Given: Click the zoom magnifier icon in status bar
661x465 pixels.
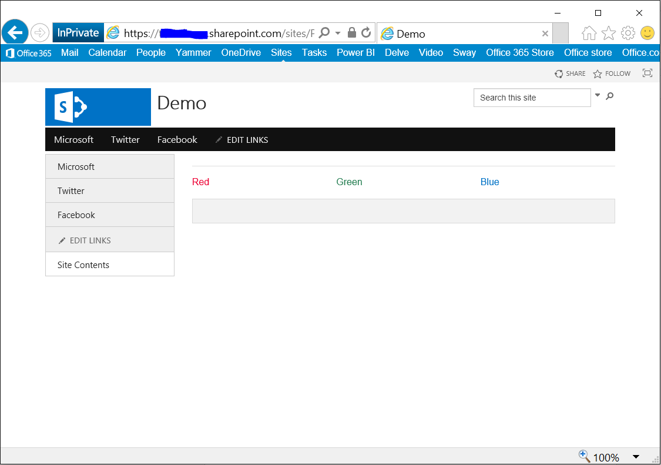Looking at the screenshot, I should 584,456.
